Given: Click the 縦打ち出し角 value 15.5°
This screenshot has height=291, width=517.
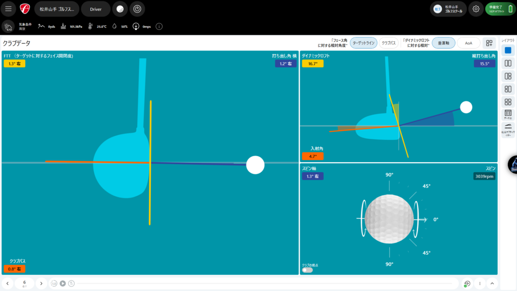Looking at the screenshot, I should (484, 64).
